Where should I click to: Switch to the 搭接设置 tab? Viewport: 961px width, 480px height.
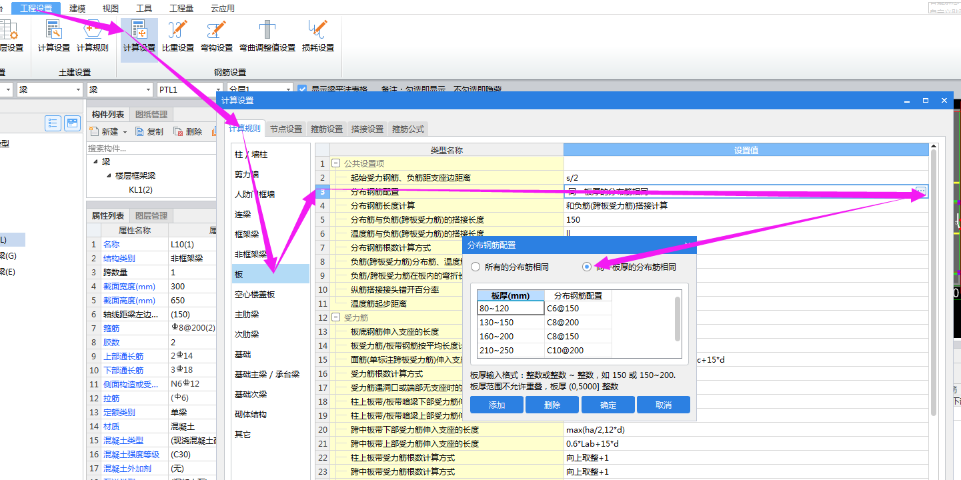[367, 129]
